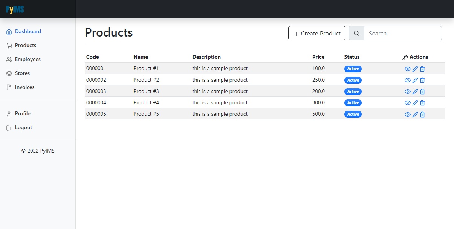454x229 pixels.
Task: Open the Profile page link
Action: 23,113
